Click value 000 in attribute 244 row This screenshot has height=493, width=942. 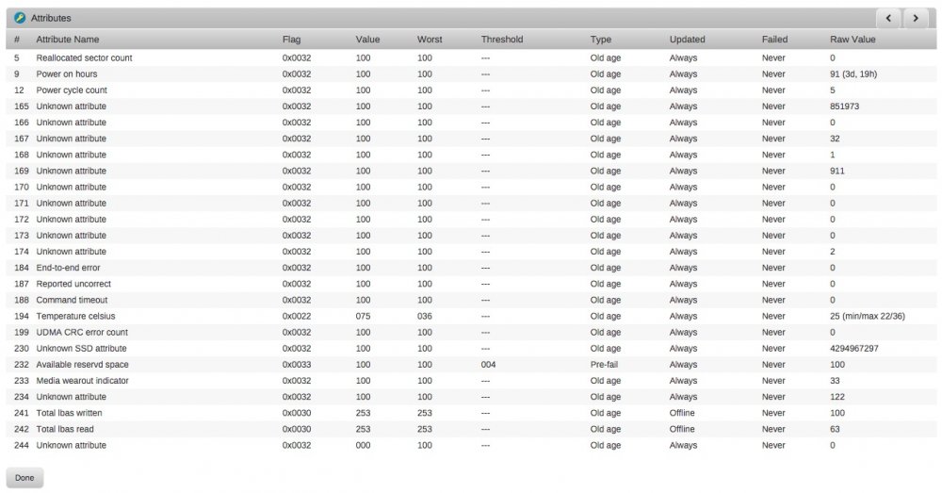pos(363,446)
